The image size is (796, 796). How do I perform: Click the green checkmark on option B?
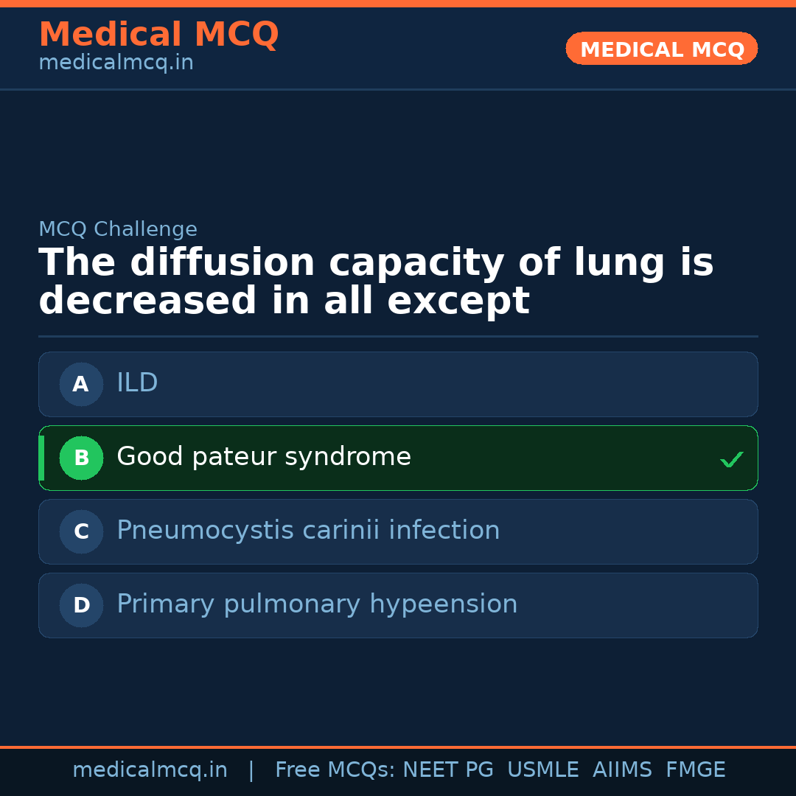tap(731, 459)
